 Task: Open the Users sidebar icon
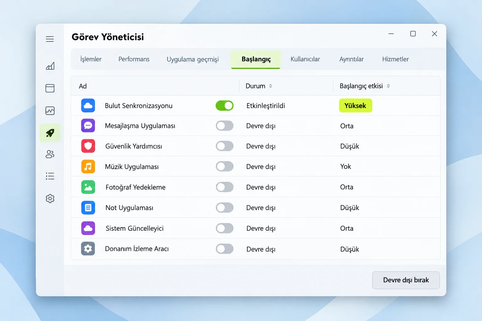pyautogui.click(x=50, y=154)
